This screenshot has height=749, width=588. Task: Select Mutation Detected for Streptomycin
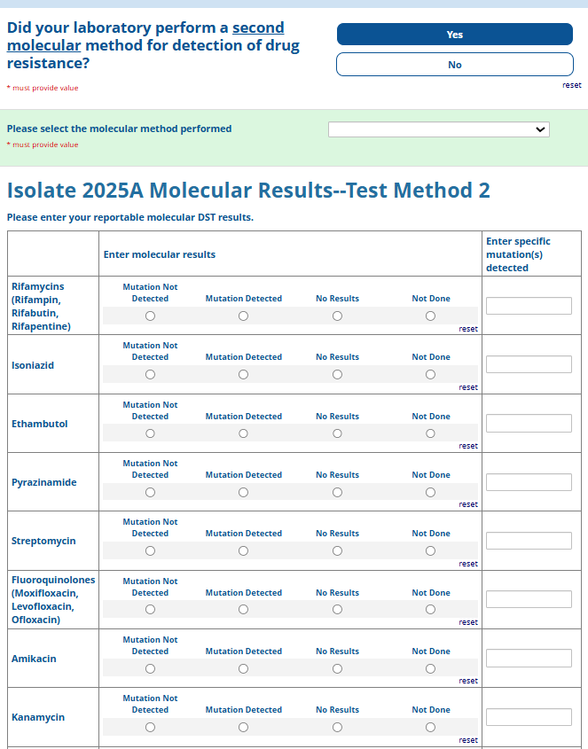point(243,551)
